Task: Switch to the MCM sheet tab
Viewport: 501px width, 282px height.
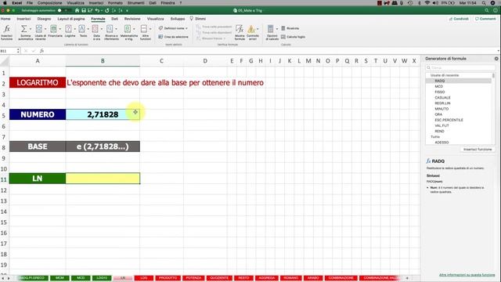Action: pos(59,278)
